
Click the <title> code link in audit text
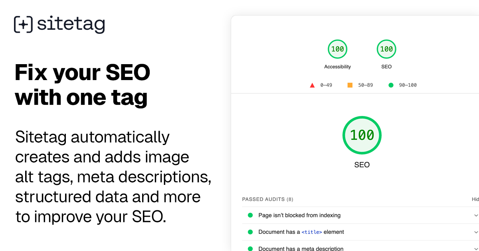311,232
